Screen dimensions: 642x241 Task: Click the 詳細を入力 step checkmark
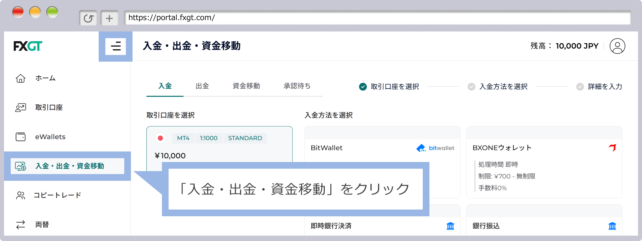(x=580, y=87)
